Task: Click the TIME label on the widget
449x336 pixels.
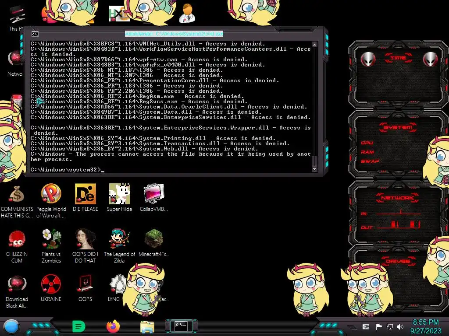Action: 398,58
